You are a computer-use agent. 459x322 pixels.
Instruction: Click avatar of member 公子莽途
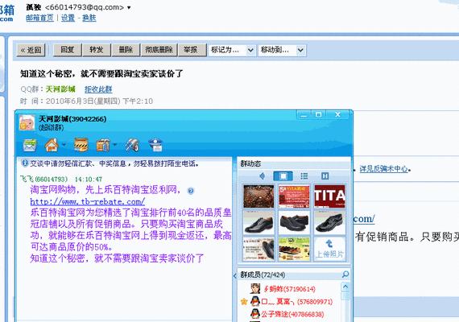click(255, 314)
